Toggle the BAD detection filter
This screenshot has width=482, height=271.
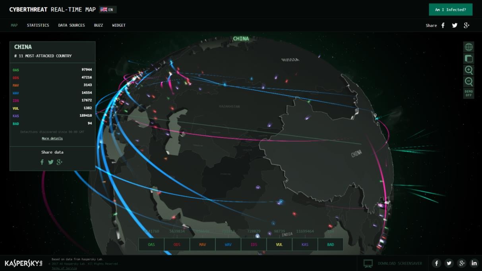click(331, 244)
